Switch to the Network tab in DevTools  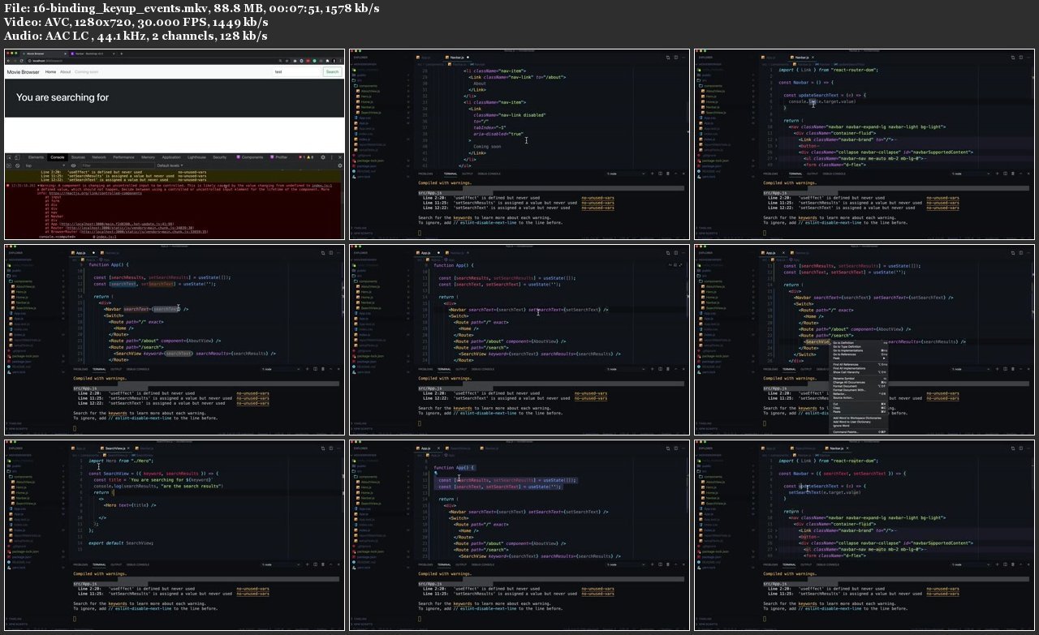coord(99,157)
